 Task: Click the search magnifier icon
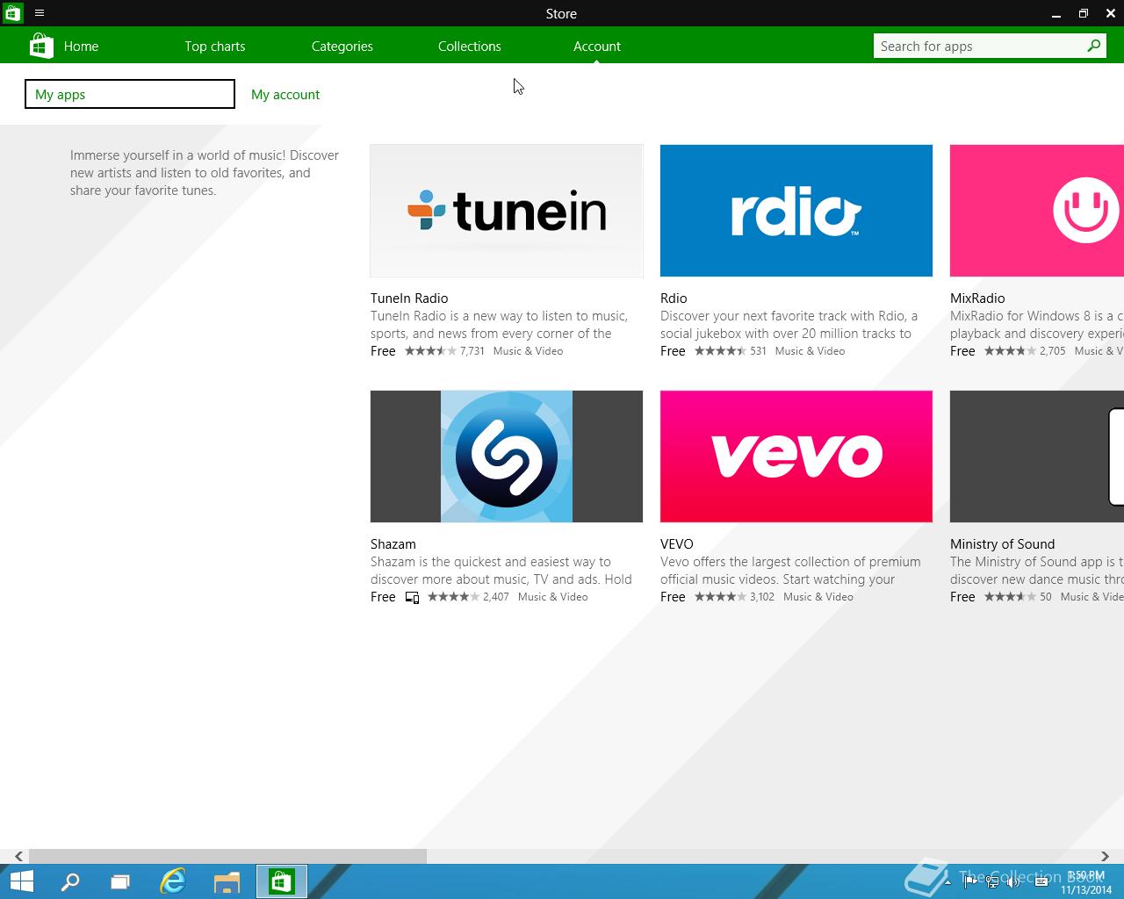tap(1094, 46)
